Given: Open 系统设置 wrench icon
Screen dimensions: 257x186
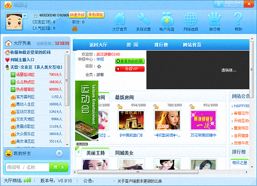Looking at the screenshot, I should (143, 21).
